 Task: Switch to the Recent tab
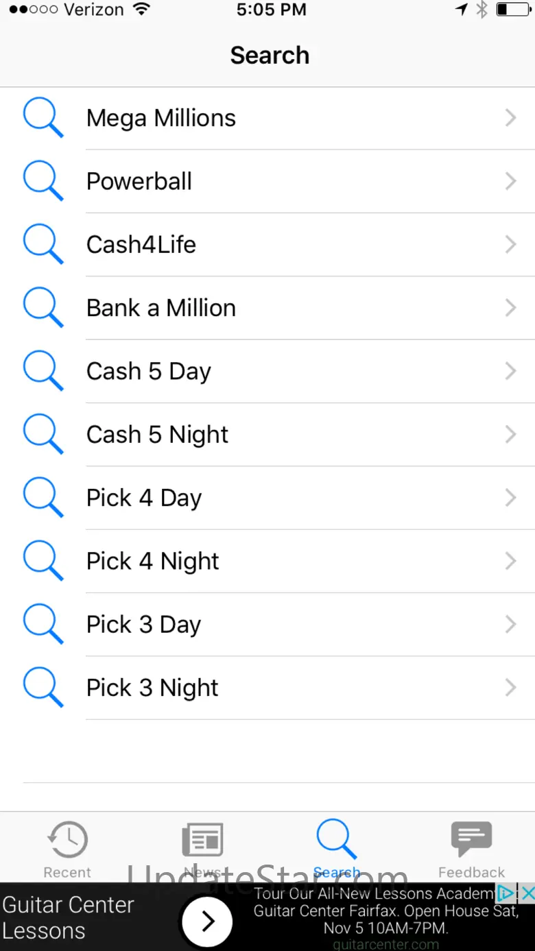tap(67, 849)
